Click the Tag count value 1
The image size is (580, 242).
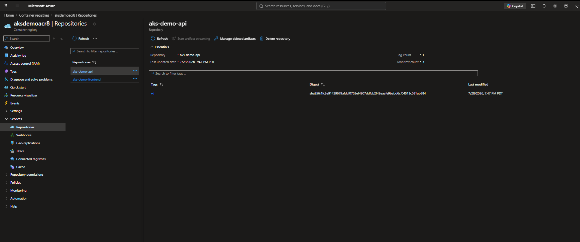[x=423, y=55]
